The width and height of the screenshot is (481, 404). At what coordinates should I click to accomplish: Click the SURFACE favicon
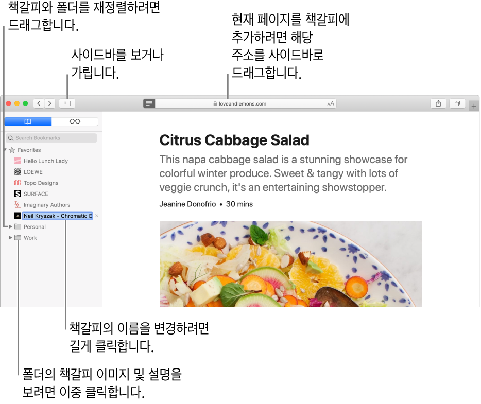coord(18,194)
